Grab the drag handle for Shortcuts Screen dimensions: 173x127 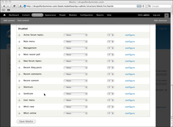point(19,87)
